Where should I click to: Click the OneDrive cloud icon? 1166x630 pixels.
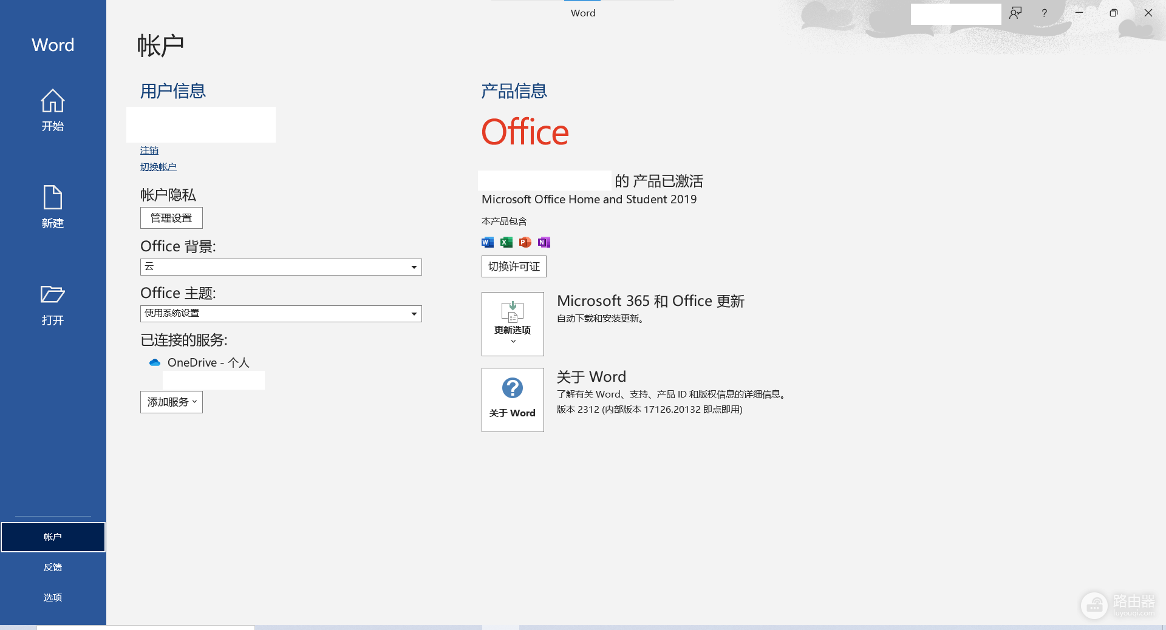point(155,363)
